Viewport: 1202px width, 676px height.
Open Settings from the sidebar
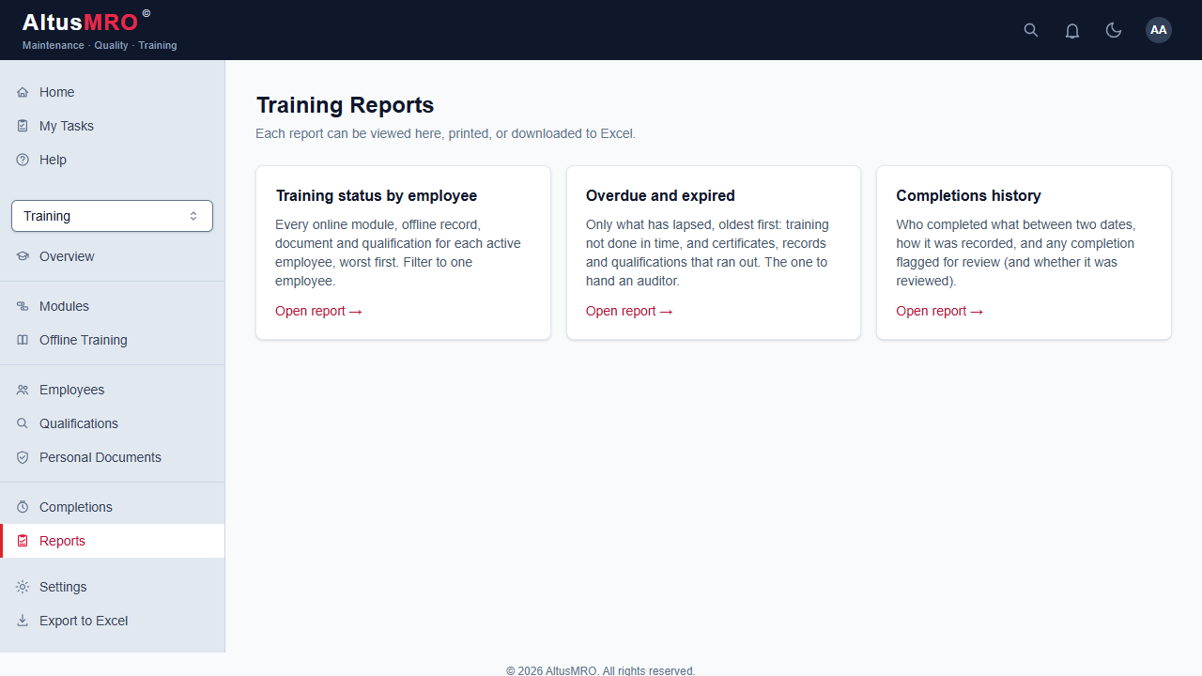(113, 587)
